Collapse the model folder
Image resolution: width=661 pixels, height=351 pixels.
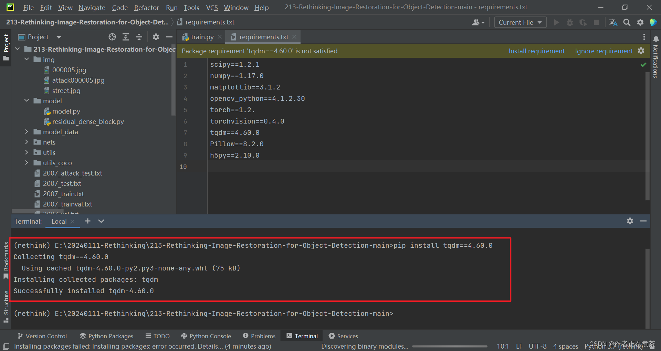pyautogui.click(x=27, y=101)
